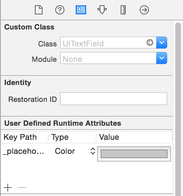Screen dimensions: 183x196
Task: Click the Module None field
Action: click(x=108, y=58)
